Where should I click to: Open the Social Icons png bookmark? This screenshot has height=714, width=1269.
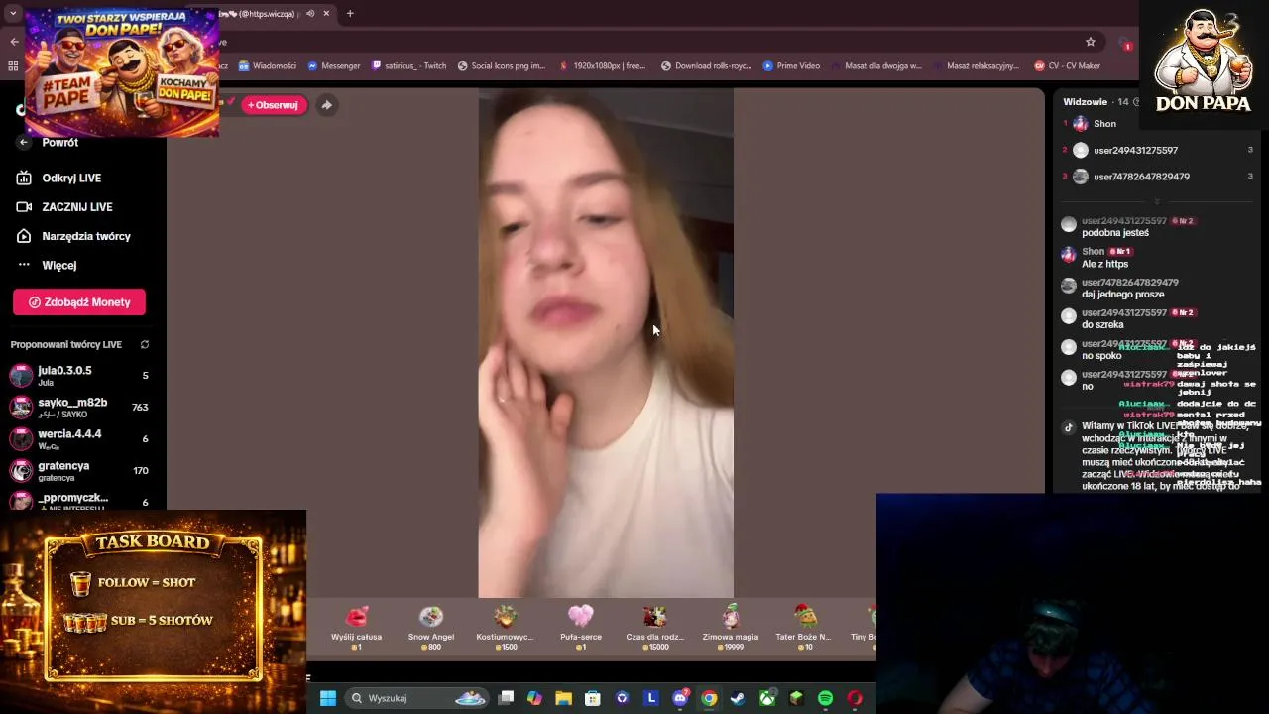502,66
